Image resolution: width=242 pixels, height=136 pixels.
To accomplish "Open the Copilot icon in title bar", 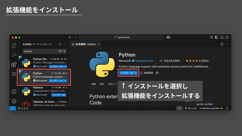I will click(168, 37).
